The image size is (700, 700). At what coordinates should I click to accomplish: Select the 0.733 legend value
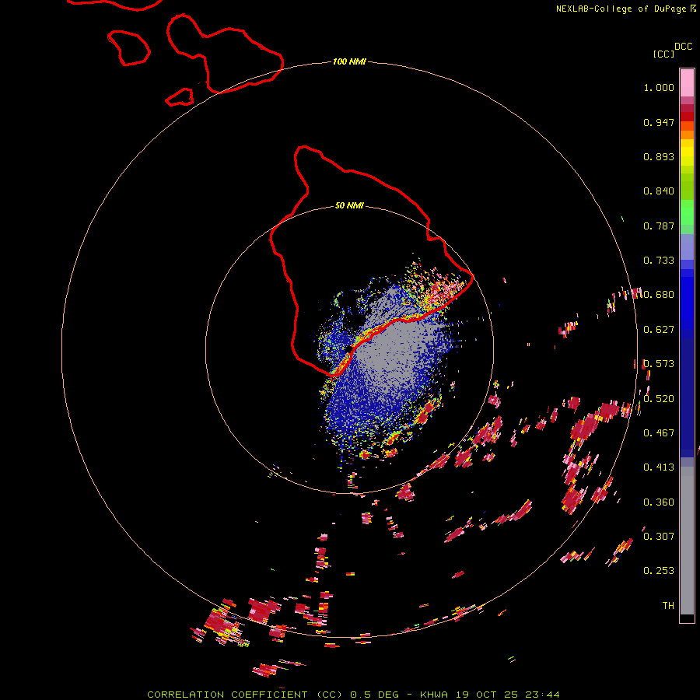pos(659,261)
